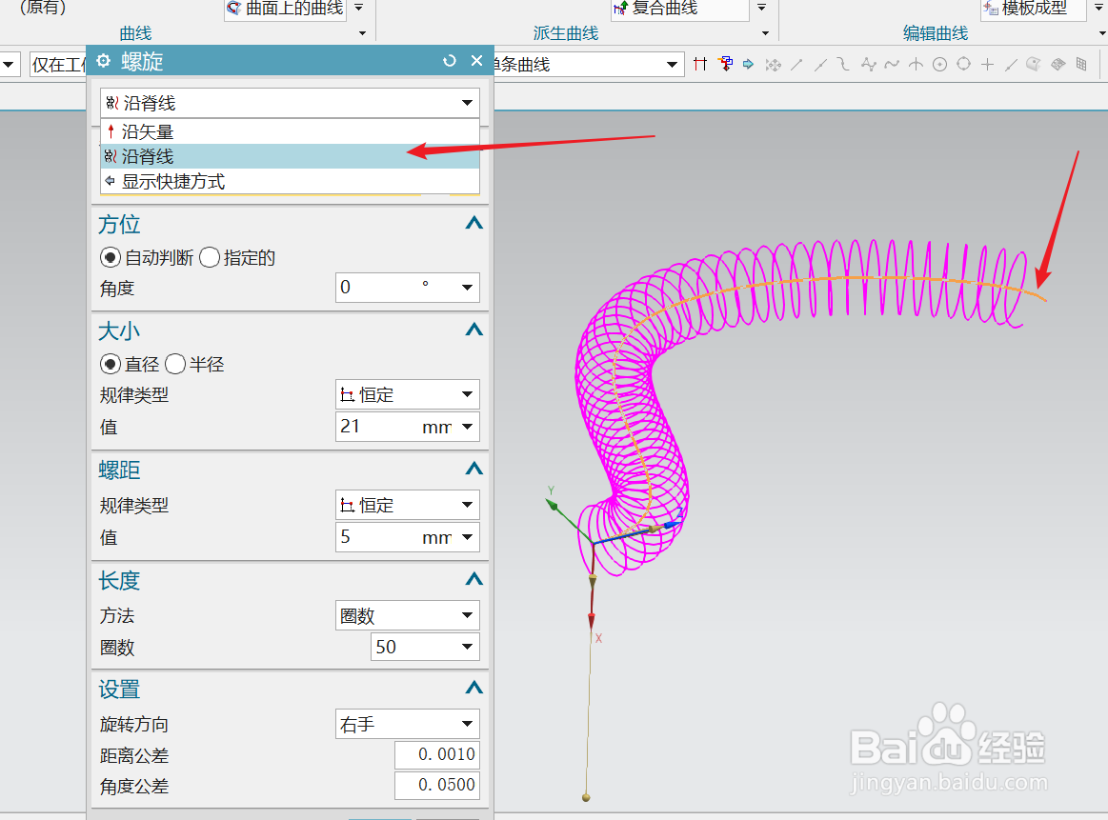
Task: Open the 螺距 规律类型 恒定 dropdown
Action: tap(408, 506)
